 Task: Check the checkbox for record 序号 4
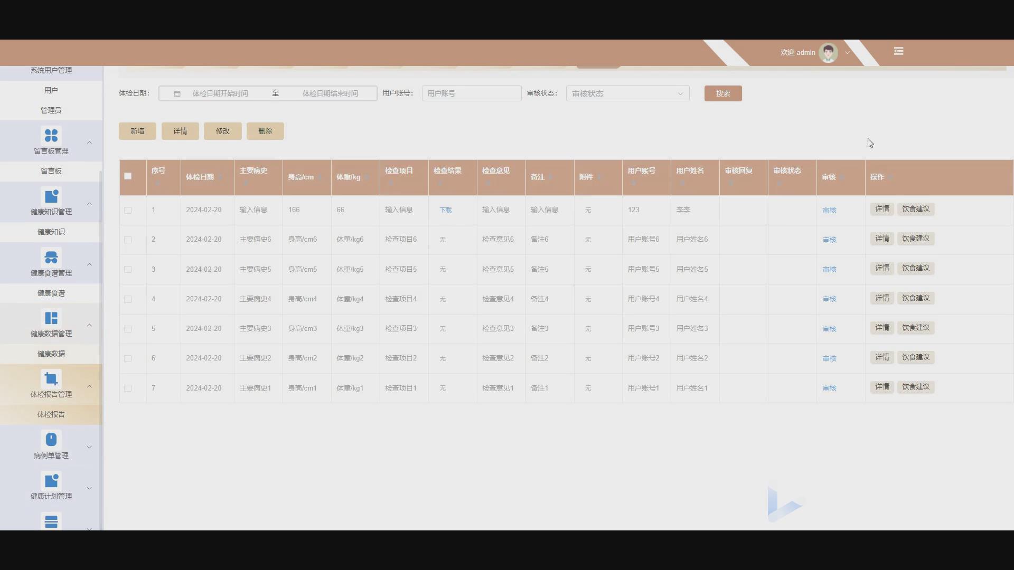click(128, 299)
